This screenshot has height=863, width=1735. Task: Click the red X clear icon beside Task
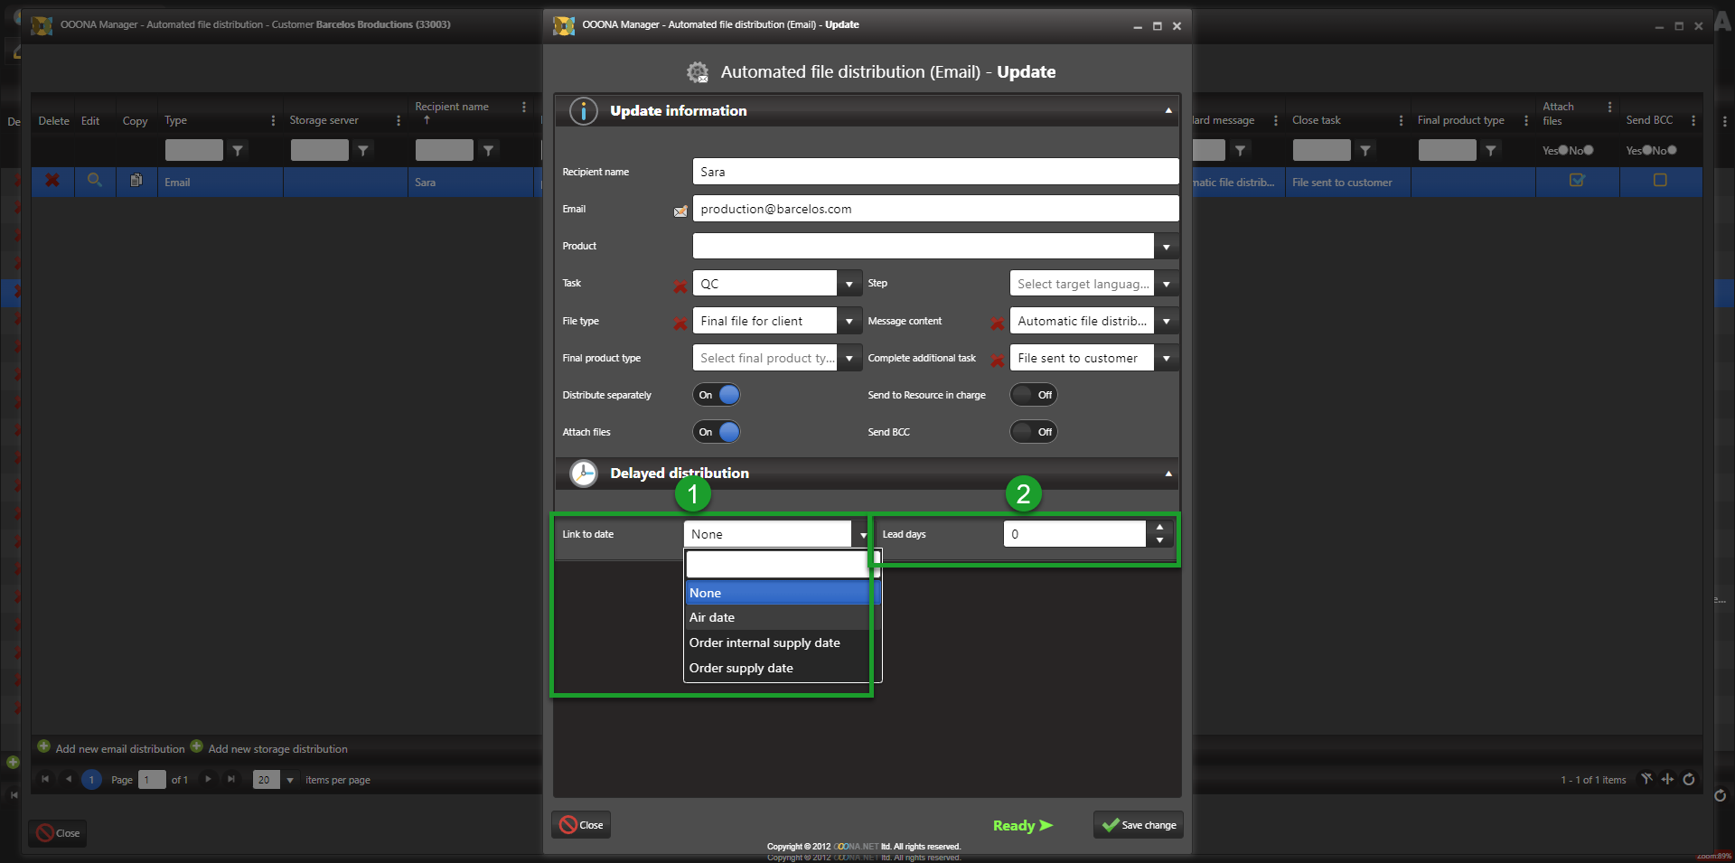click(680, 286)
